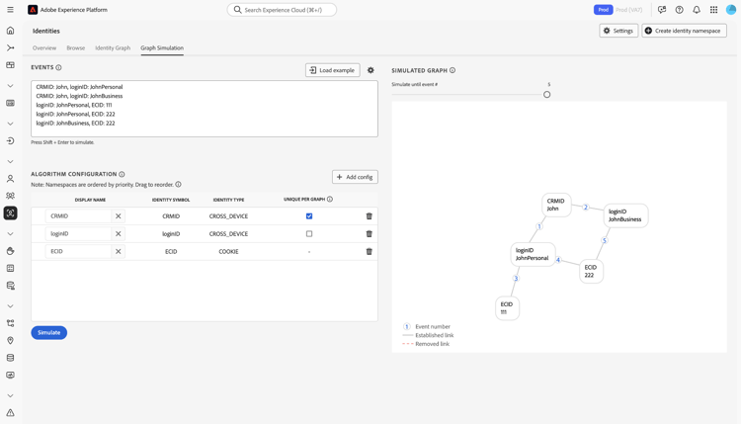
Task: Delete the ECID row with trash icon
Action: tap(370, 251)
